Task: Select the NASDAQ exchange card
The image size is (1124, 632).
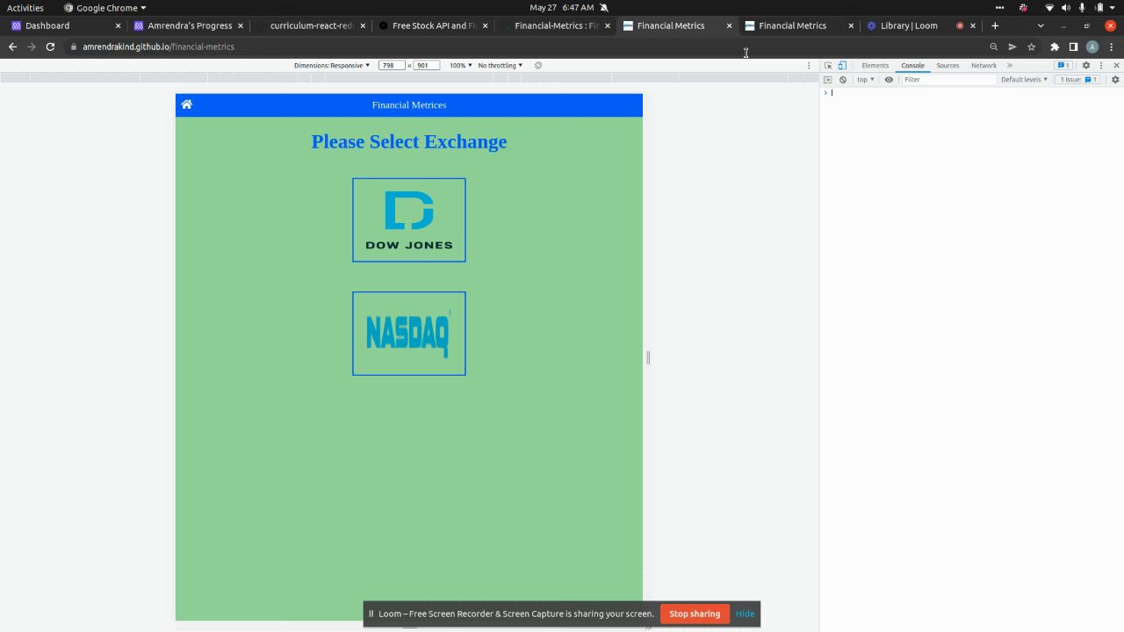Action: [409, 334]
